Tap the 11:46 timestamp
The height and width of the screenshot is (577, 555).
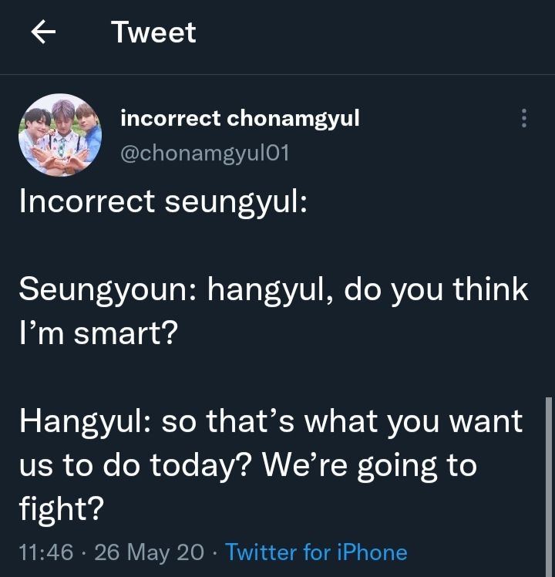pyautogui.click(x=45, y=552)
